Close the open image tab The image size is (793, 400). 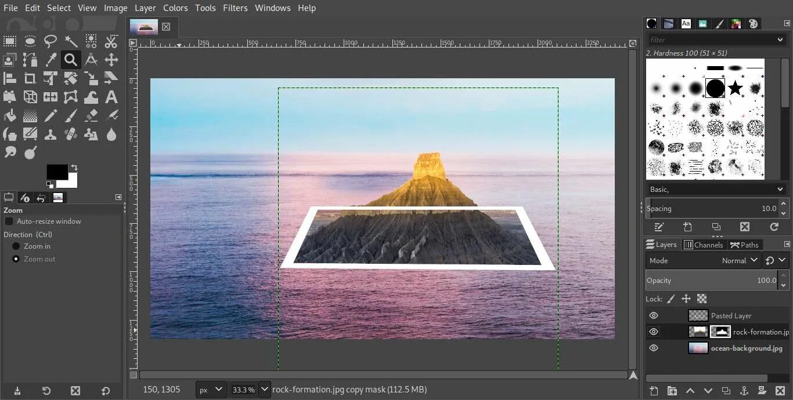pos(166,27)
